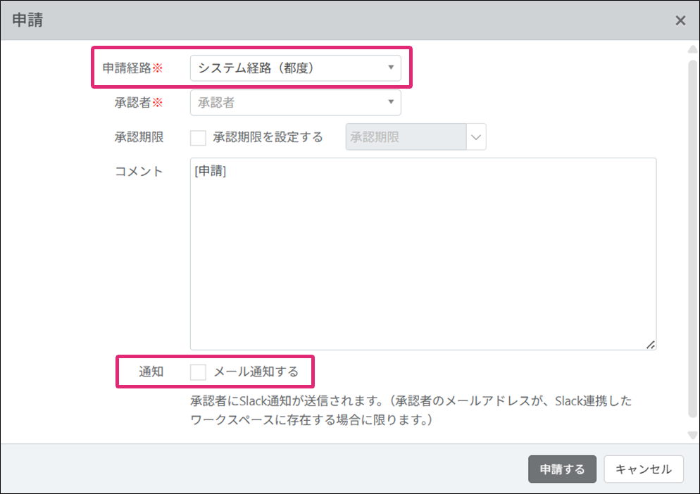Click inside the コメント text area
This screenshot has width=700, height=494.
[x=423, y=253]
